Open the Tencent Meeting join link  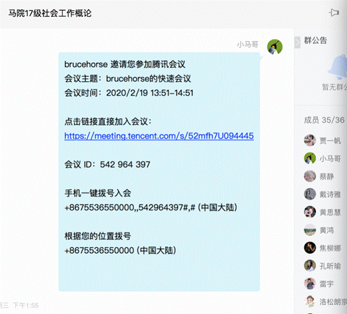click(159, 136)
